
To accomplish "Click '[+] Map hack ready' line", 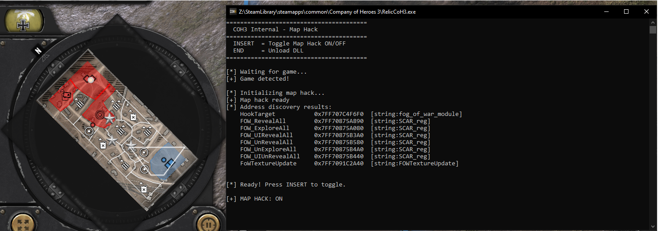I will click(x=258, y=100).
